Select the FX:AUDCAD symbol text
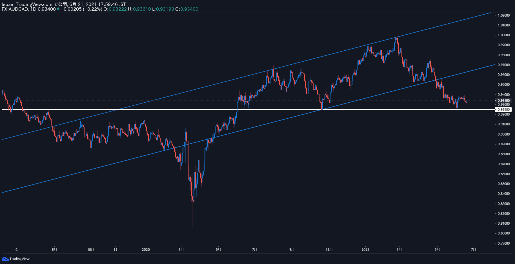Screen dimensions: 515x264 pyautogui.click(x=15, y=9)
